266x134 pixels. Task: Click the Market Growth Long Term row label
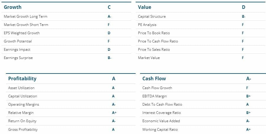coord(25,17)
